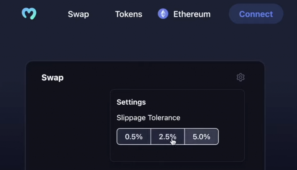Click the Swap title in the card
Viewport: 297px width, 170px height.
(x=53, y=78)
